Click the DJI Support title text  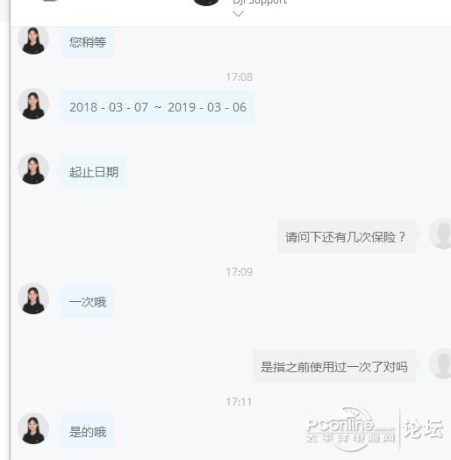pos(260,3)
